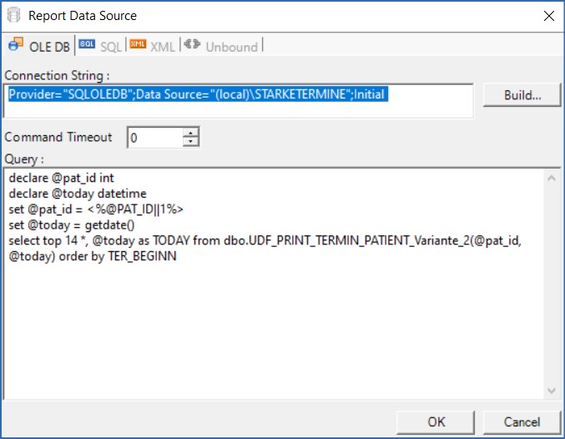Switch to the XML tab label
The height and width of the screenshot is (439, 565).
point(162,47)
